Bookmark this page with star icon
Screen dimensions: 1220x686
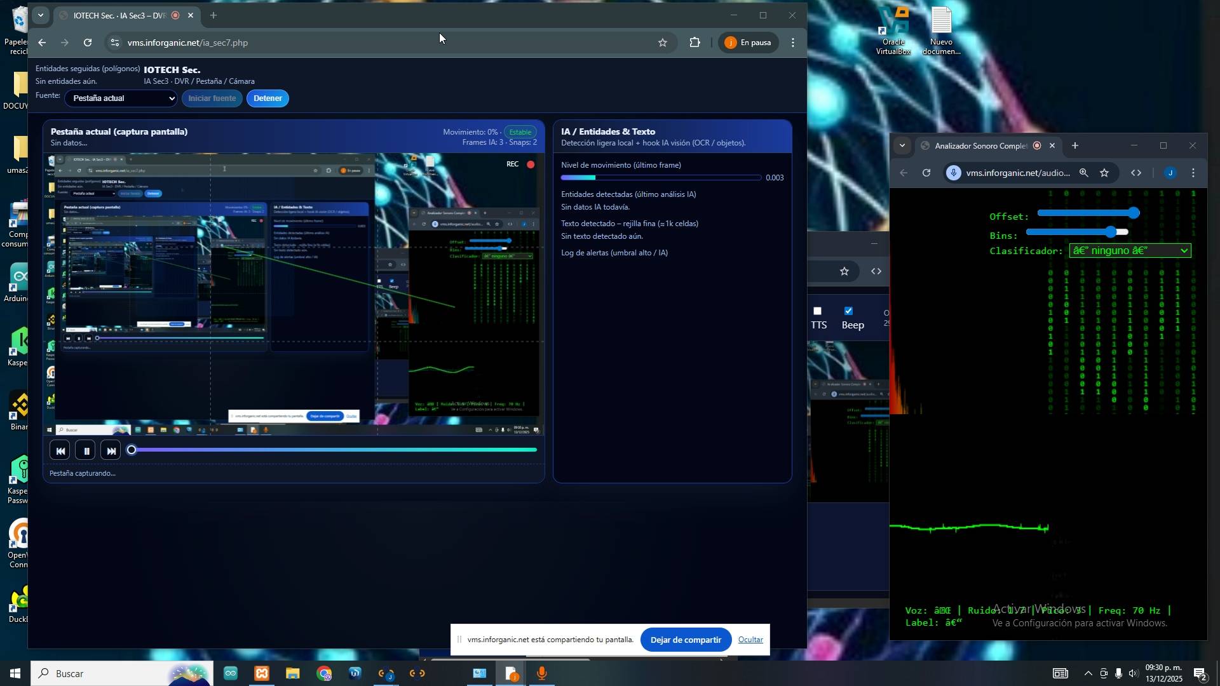point(663,43)
